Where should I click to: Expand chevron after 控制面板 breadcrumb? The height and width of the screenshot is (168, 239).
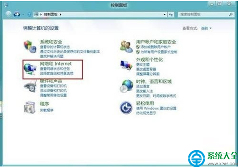tap(61, 15)
